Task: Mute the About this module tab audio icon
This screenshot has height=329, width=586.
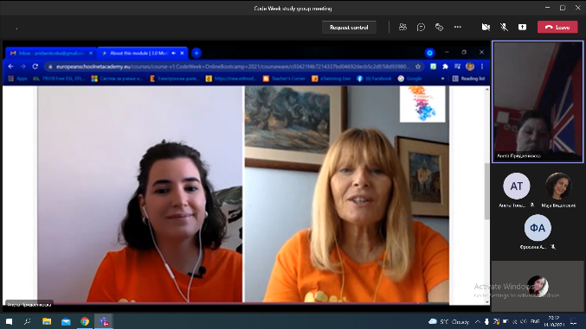Action: point(174,54)
